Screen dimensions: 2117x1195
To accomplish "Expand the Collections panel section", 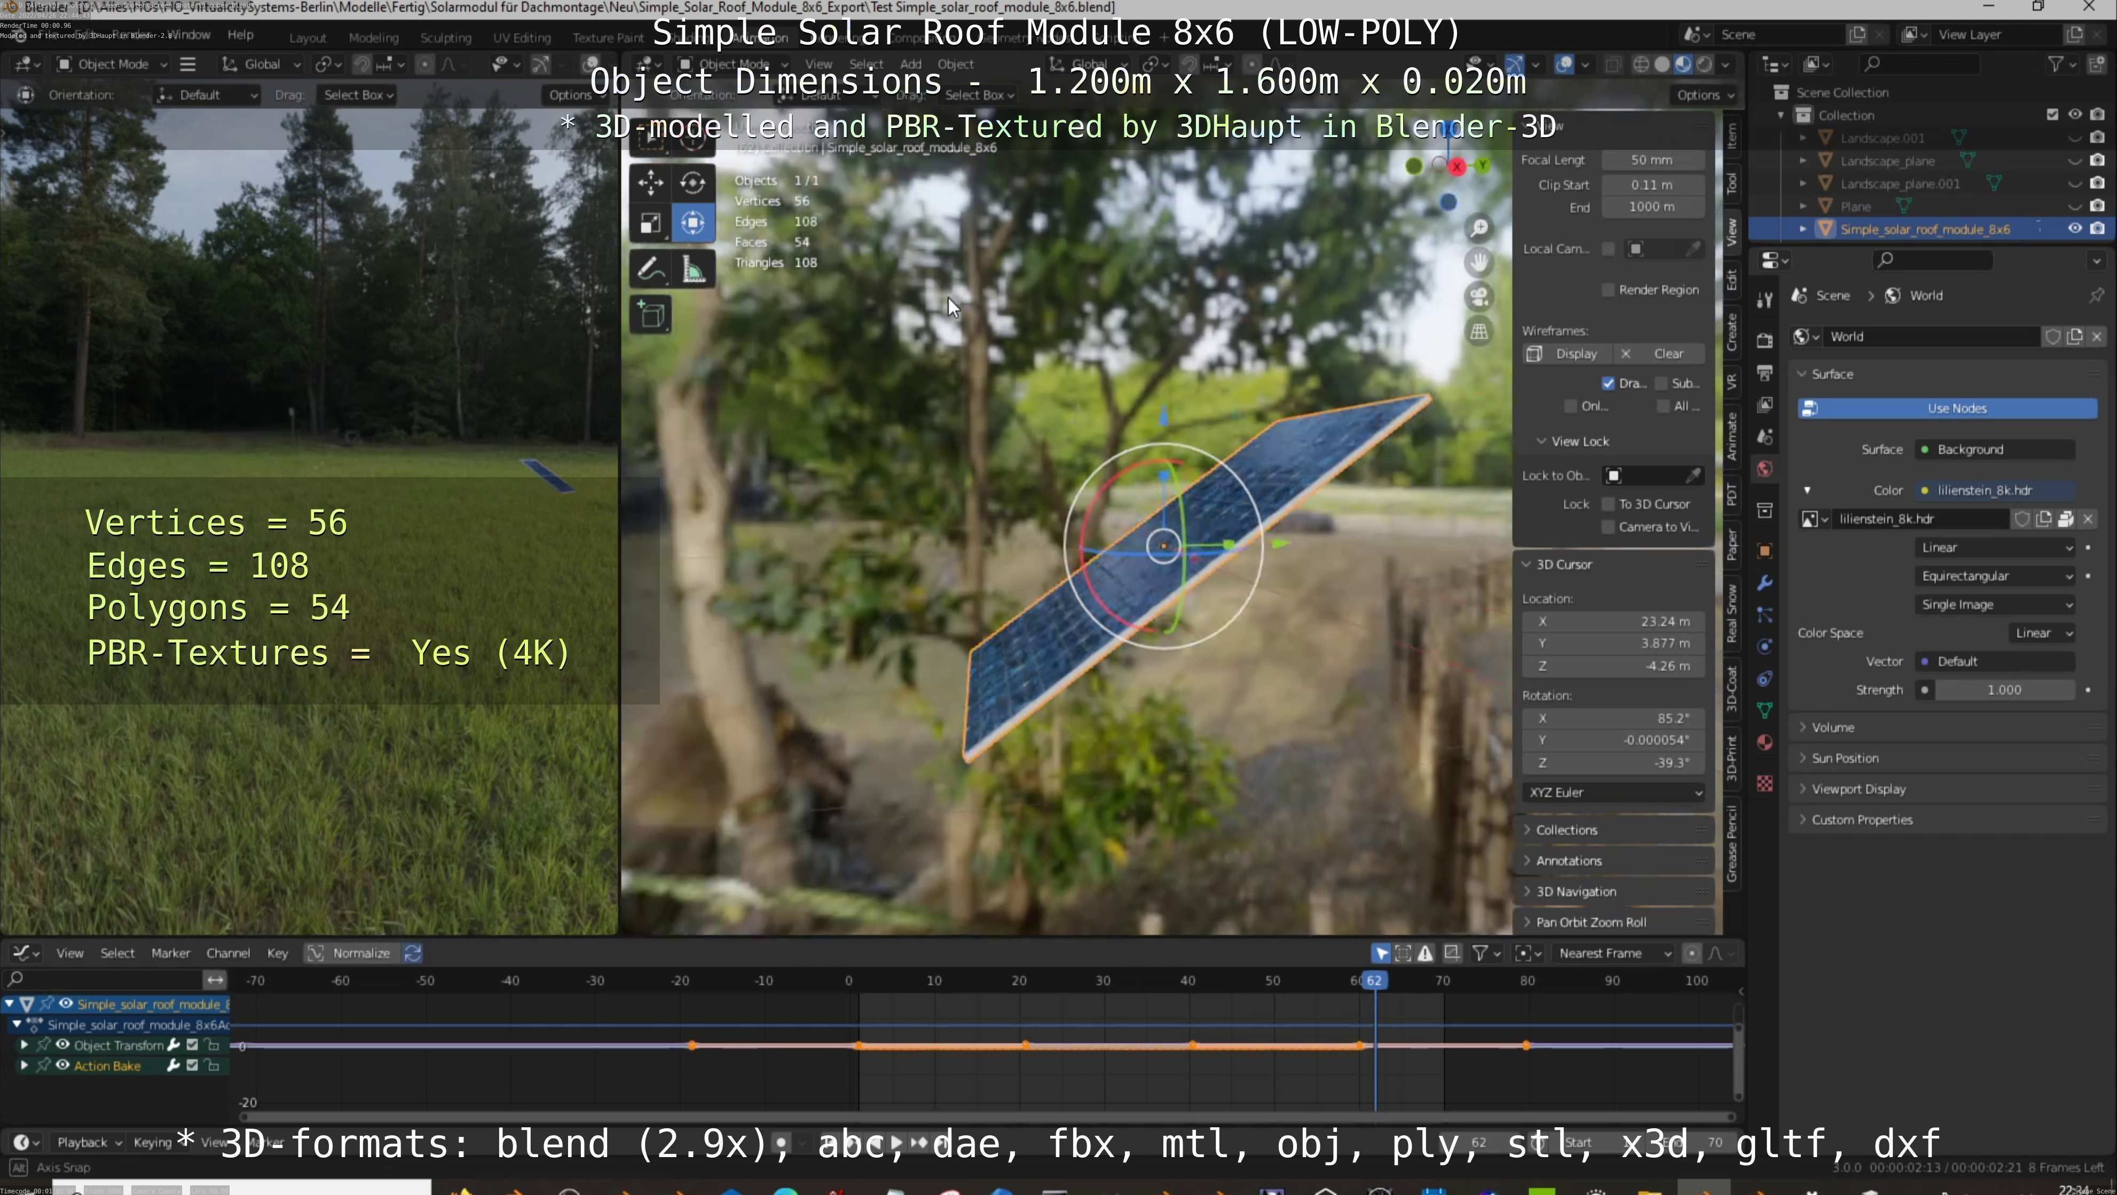I will click(1567, 830).
